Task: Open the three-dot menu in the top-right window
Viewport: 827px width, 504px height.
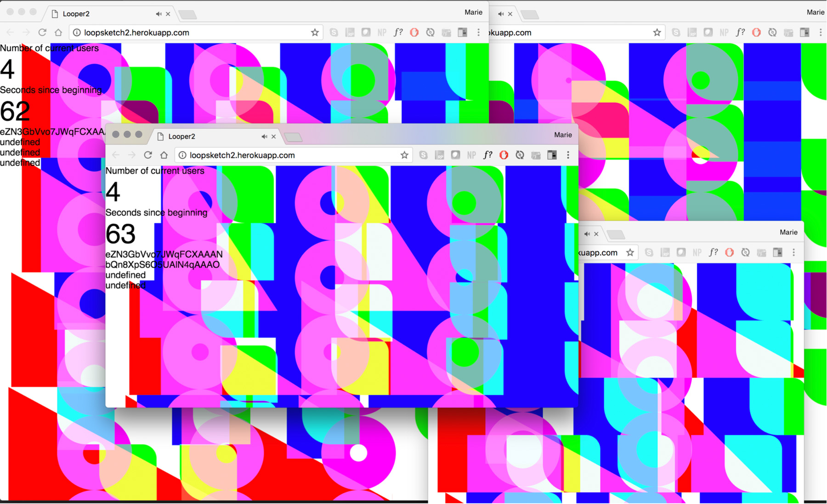Action: (821, 32)
